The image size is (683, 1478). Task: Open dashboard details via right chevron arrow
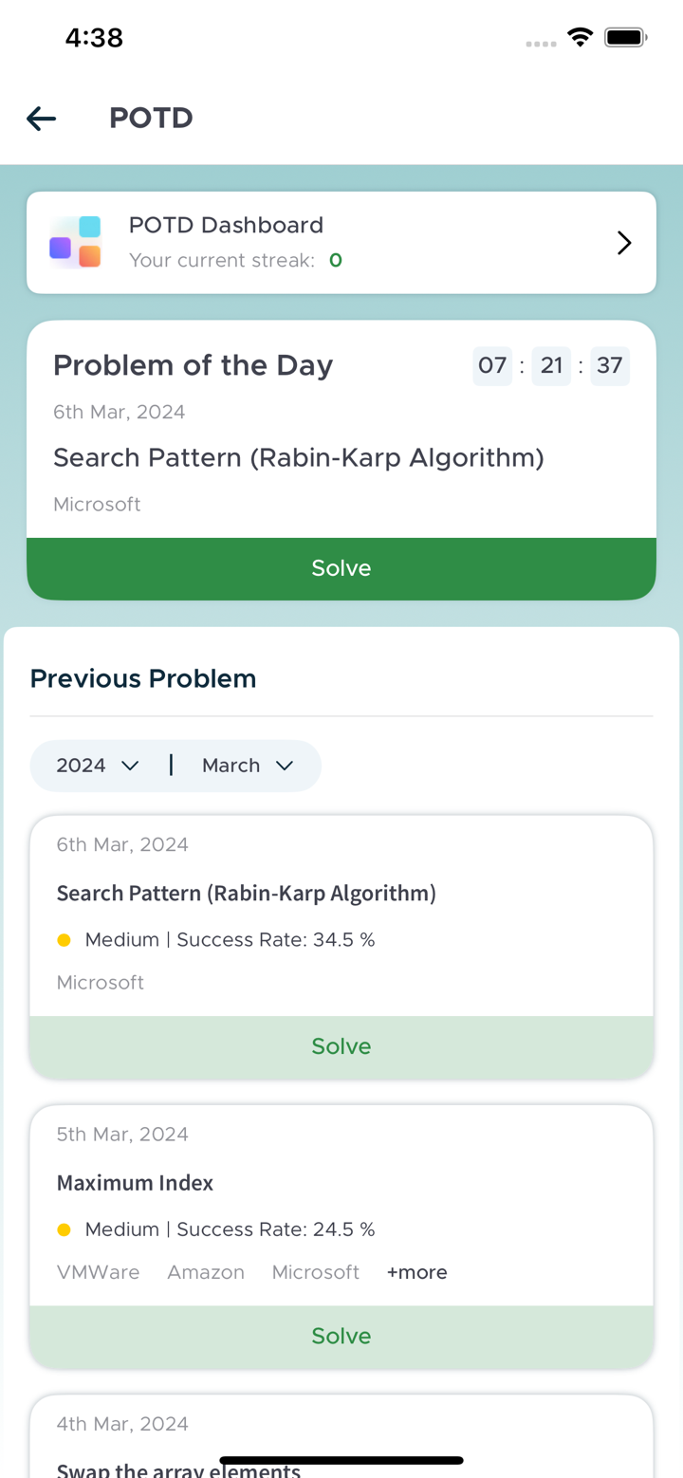624,242
